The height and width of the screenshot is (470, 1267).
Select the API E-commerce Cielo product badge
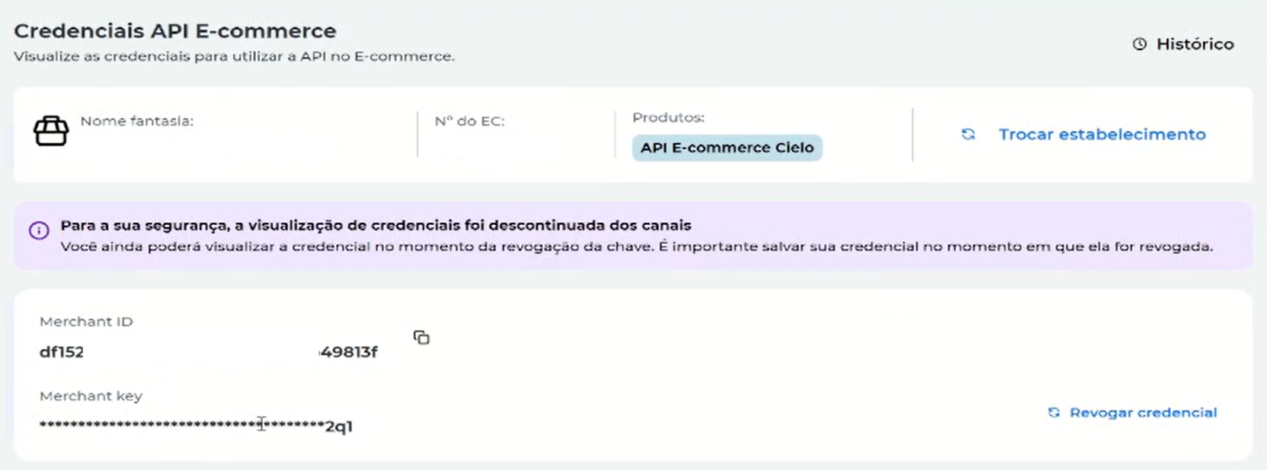726,148
